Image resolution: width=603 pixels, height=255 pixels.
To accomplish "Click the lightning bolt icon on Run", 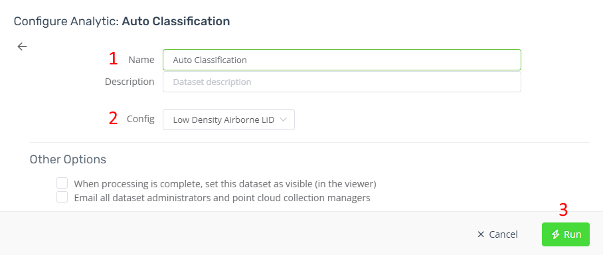I will click(555, 234).
